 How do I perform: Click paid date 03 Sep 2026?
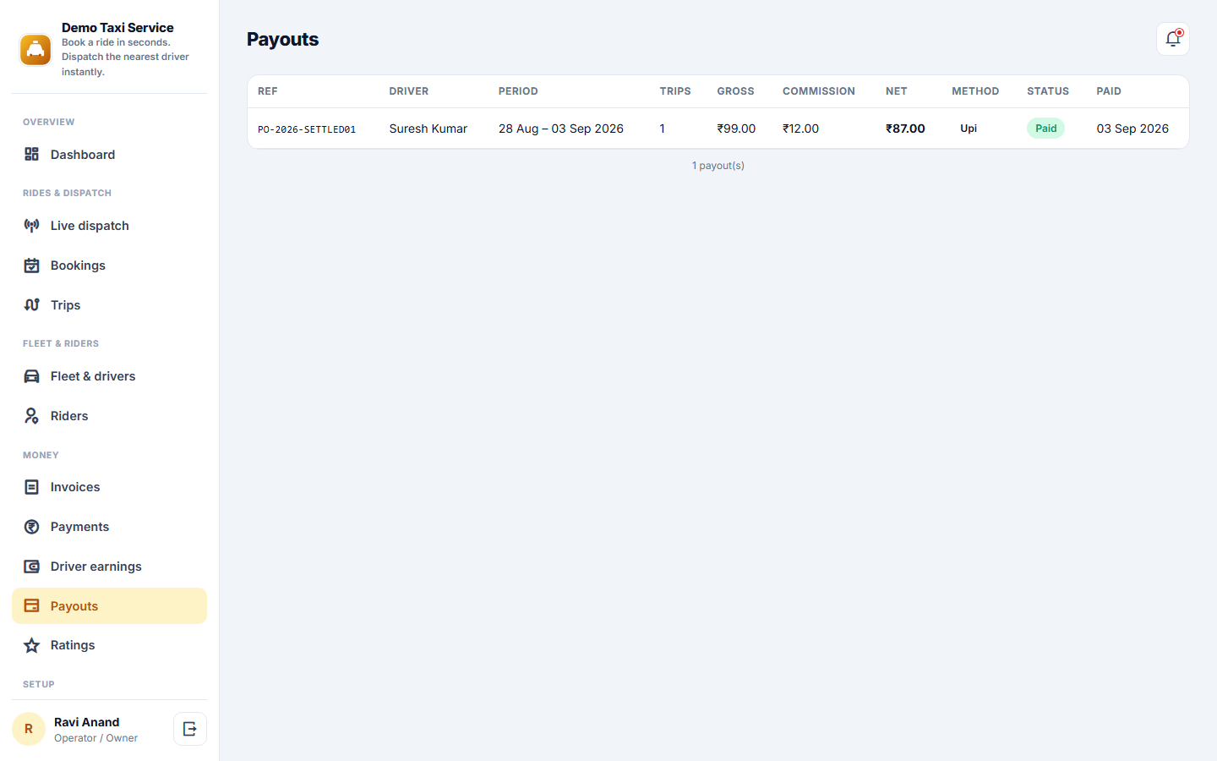pyautogui.click(x=1132, y=129)
